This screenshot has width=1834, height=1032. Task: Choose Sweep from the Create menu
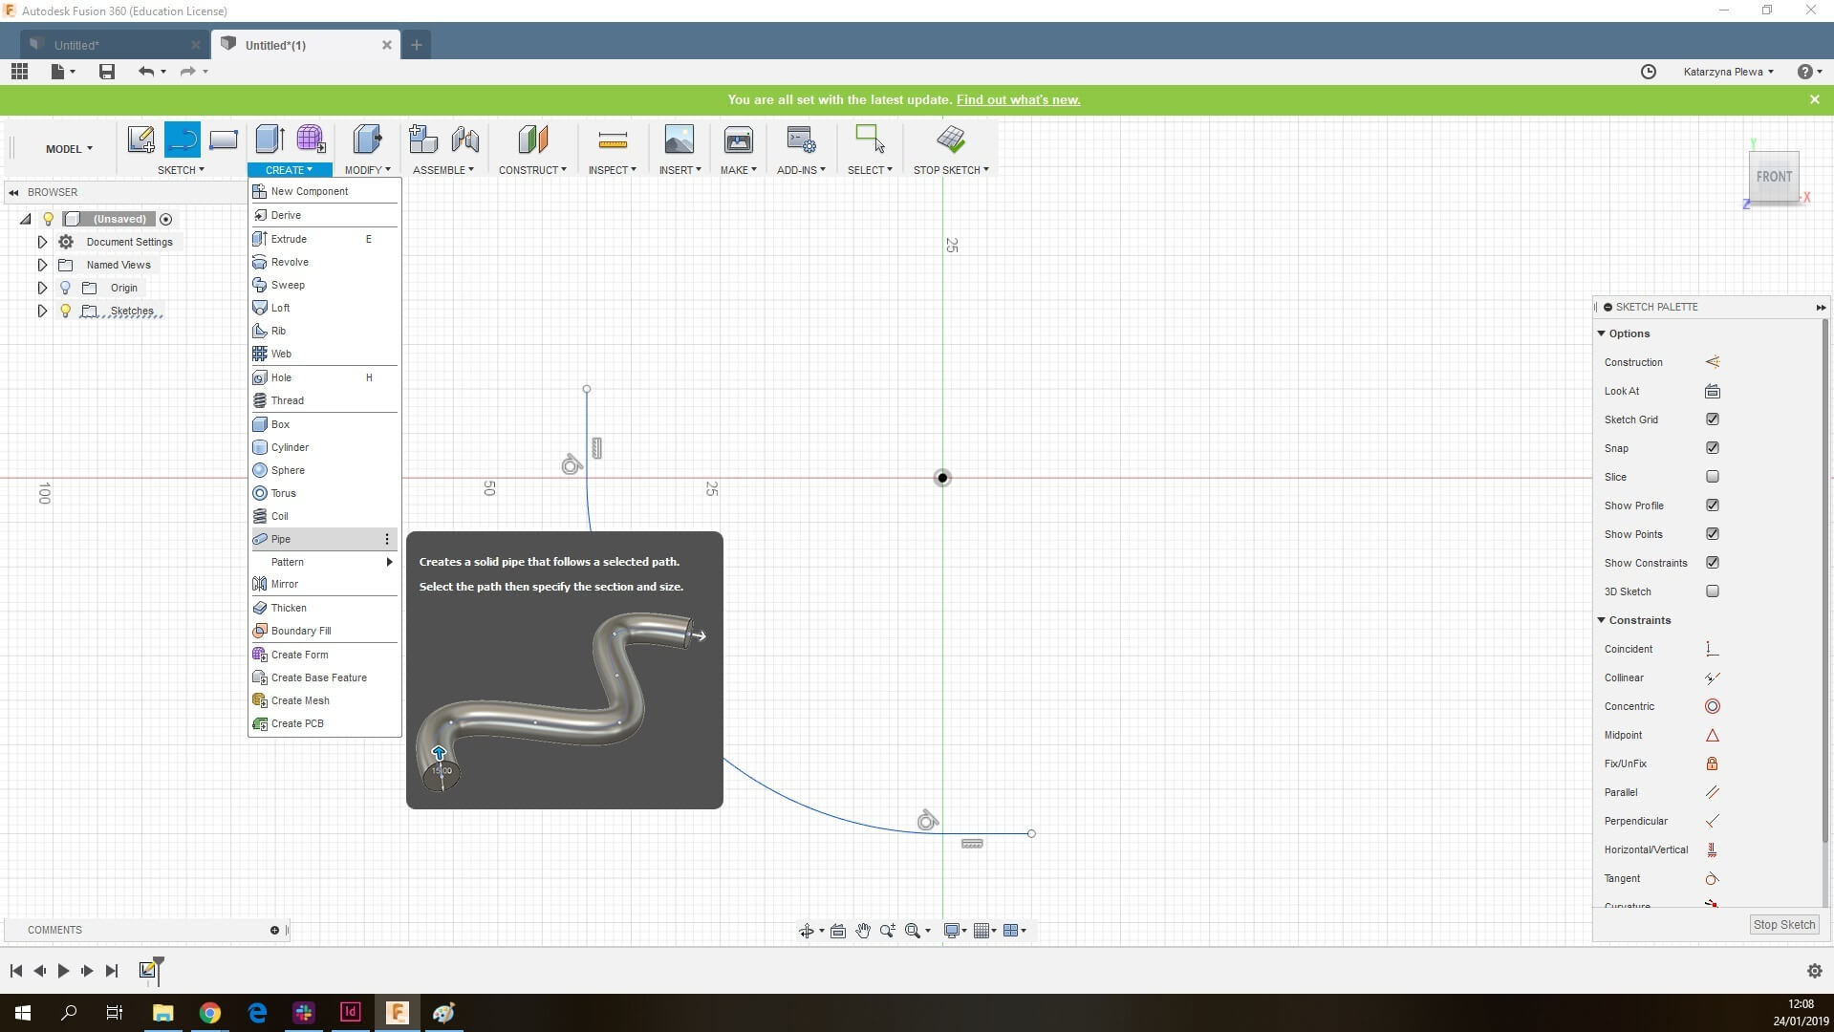click(324, 285)
